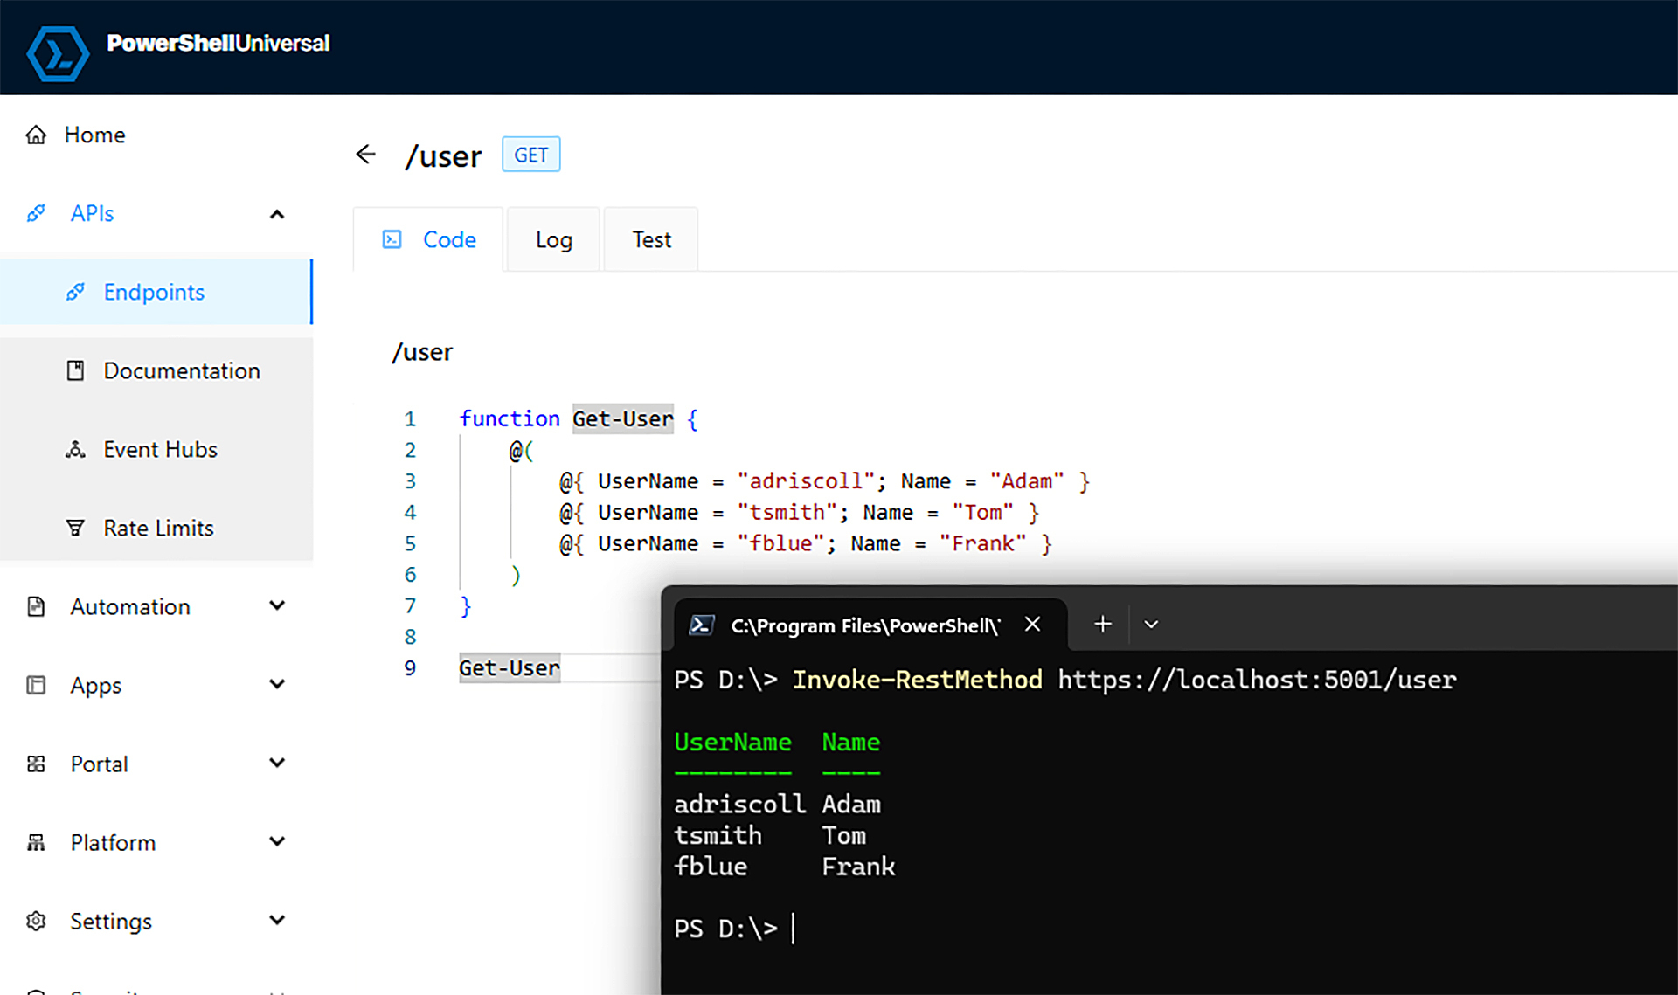This screenshot has height=995, width=1678.
Task: Expand the Automation section
Action: pyautogui.click(x=277, y=605)
